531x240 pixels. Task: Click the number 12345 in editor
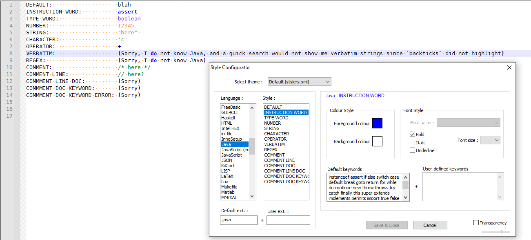(126, 25)
